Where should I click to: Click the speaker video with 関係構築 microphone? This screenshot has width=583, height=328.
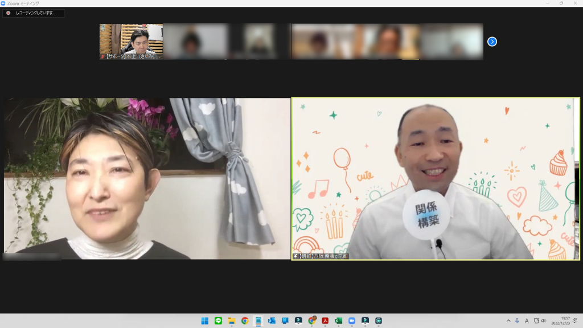coord(436,178)
